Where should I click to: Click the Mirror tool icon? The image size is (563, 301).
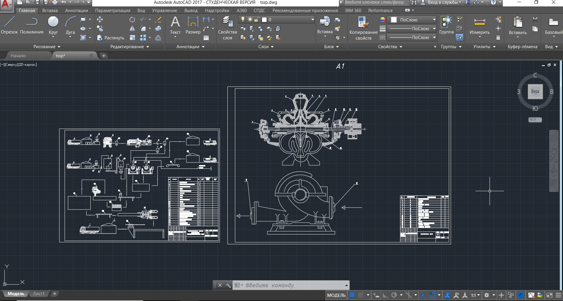coord(132,28)
